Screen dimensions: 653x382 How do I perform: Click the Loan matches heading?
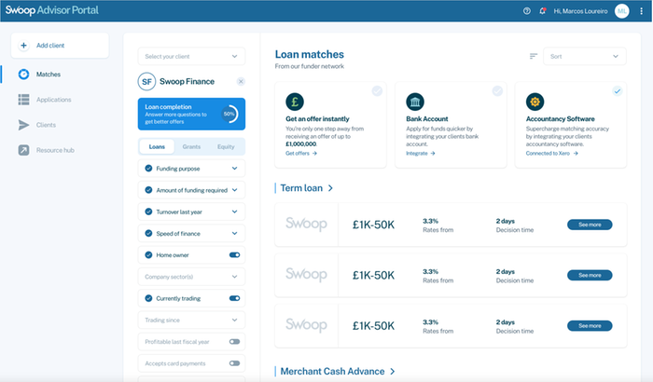(310, 55)
